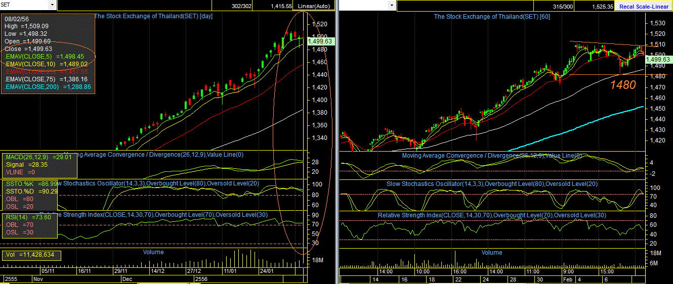Click the left chart 1,499.63 price tag
Image resolution: width=673 pixels, height=284 pixels.
point(320,41)
